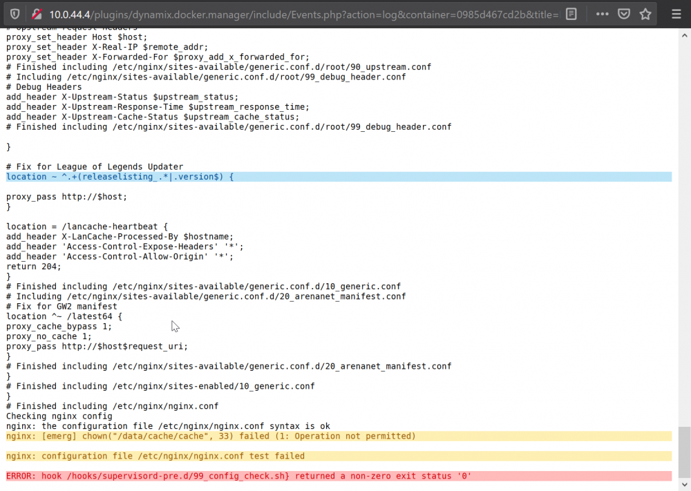Image resolution: width=691 pixels, height=491 pixels.
Task: Open the Firefox hamburger menu
Action: point(676,14)
